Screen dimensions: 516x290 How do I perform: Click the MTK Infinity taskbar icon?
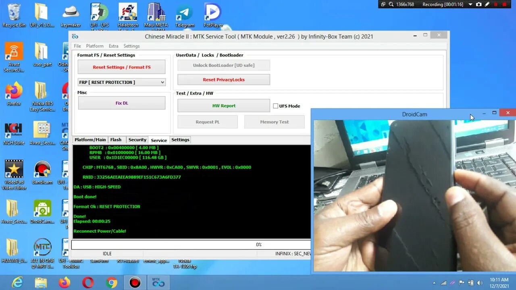click(x=158, y=283)
